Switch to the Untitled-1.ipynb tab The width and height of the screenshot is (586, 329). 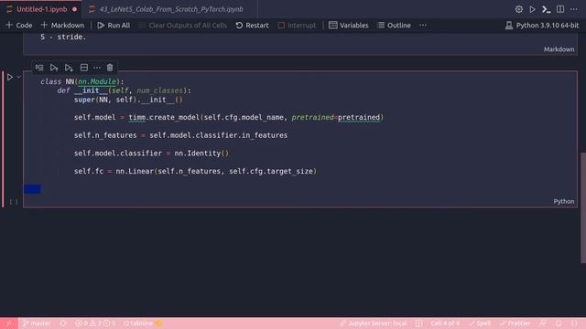(42, 9)
